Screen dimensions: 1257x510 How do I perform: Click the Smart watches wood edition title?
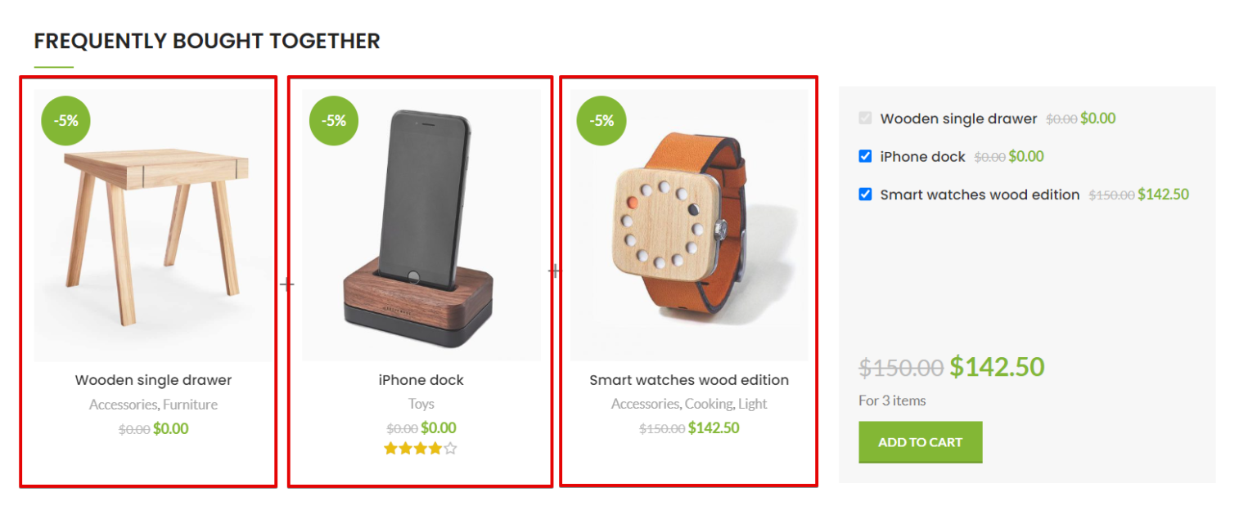tap(688, 379)
